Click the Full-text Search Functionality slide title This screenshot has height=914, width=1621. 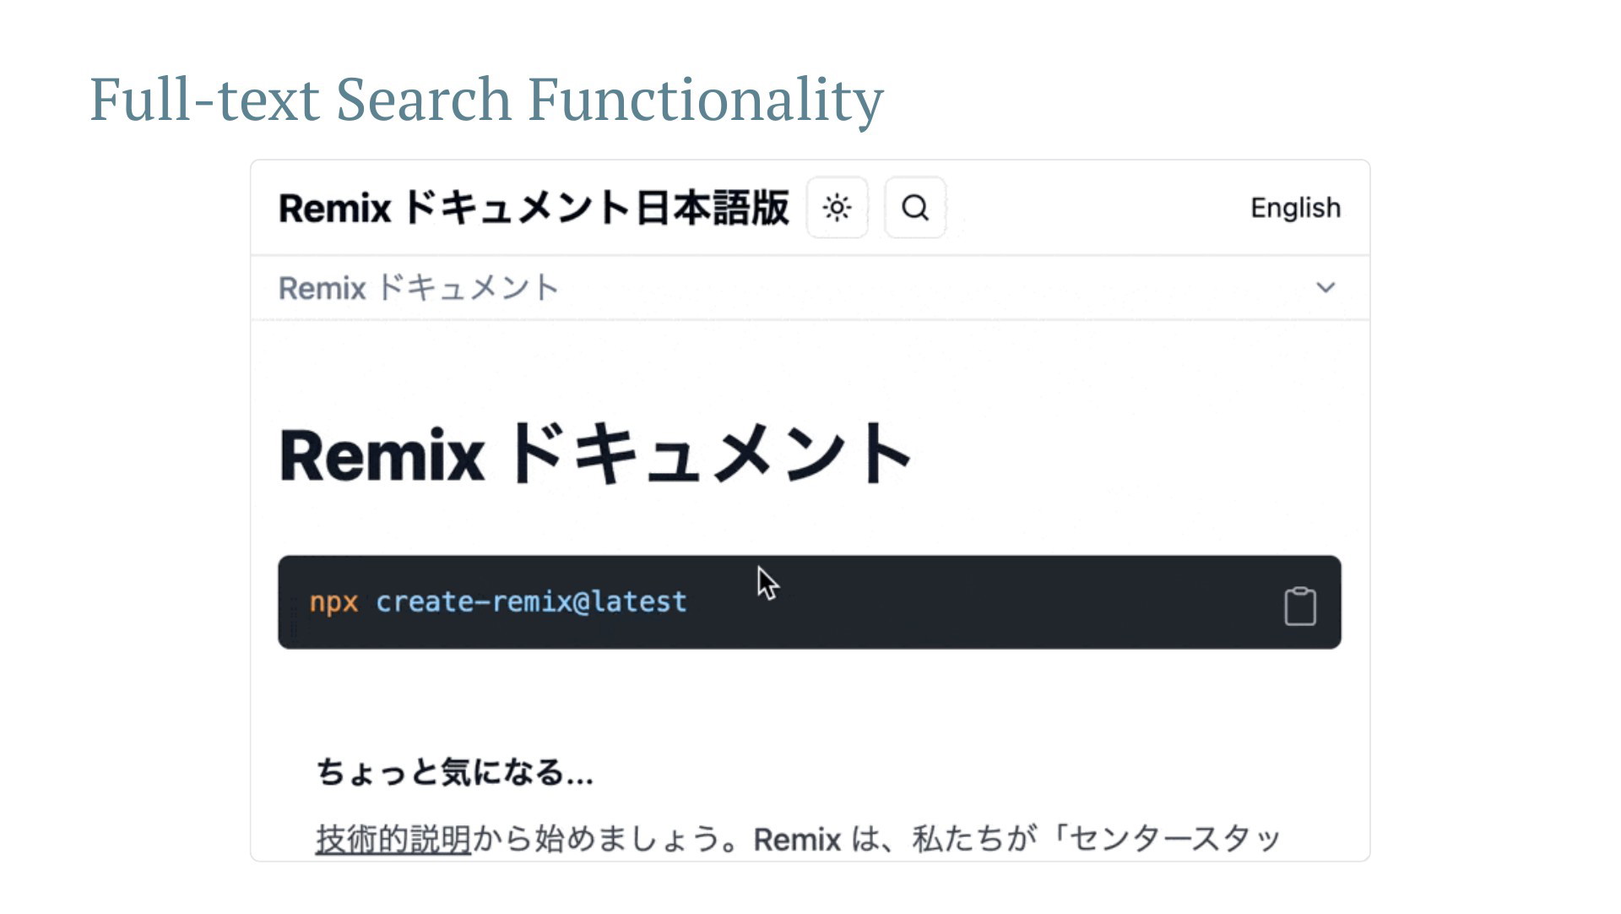(486, 100)
